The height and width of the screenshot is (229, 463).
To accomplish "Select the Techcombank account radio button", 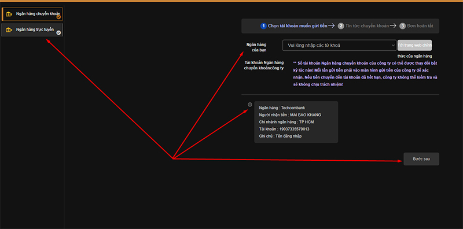I will tap(250, 105).
